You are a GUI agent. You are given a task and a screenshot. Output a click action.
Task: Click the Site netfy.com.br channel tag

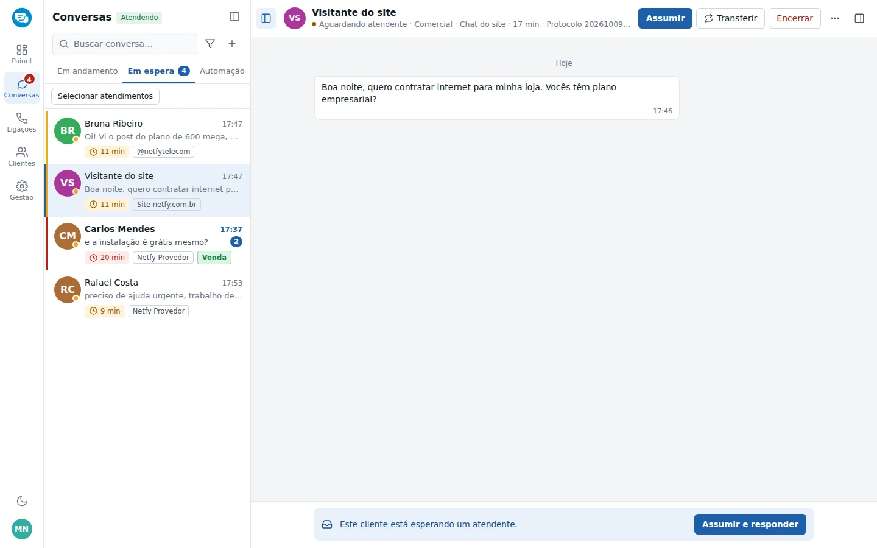pos(167,205)
